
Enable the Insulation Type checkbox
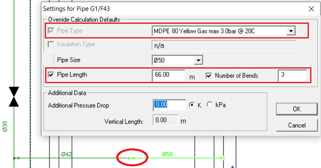pyautogui.click(x=51, y=44)
